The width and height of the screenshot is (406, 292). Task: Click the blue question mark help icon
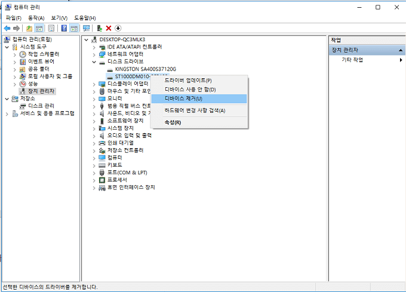[64, 28]
